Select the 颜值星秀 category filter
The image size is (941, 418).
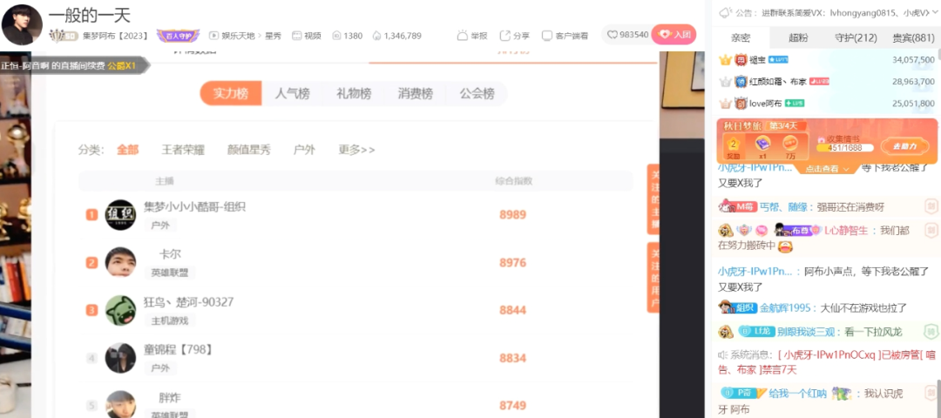point(248,150)
